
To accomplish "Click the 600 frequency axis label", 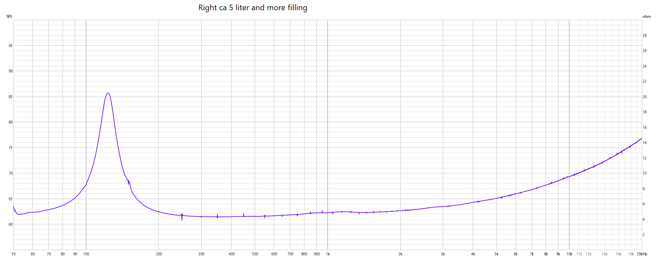I will [274, 254].
